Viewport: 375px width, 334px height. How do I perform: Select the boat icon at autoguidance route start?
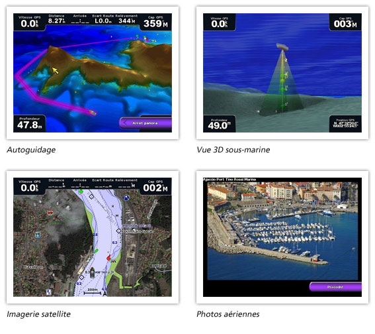(x=93, y=112)
